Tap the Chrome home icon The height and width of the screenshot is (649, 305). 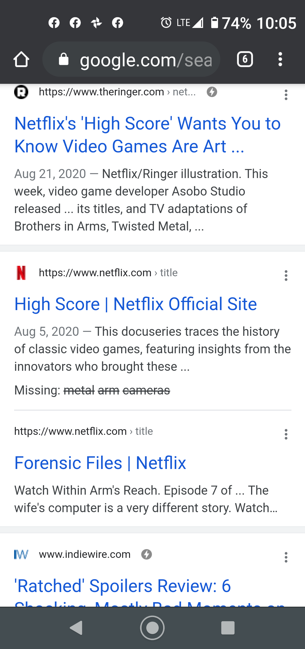coord(21,59)
